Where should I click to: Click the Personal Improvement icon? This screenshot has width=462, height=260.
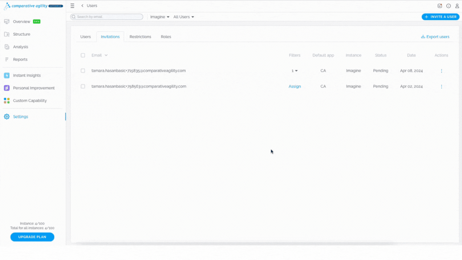[7, 88]
